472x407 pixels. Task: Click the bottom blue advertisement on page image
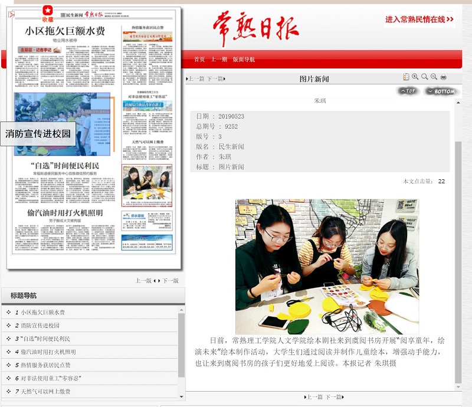[x=147, y=242]
